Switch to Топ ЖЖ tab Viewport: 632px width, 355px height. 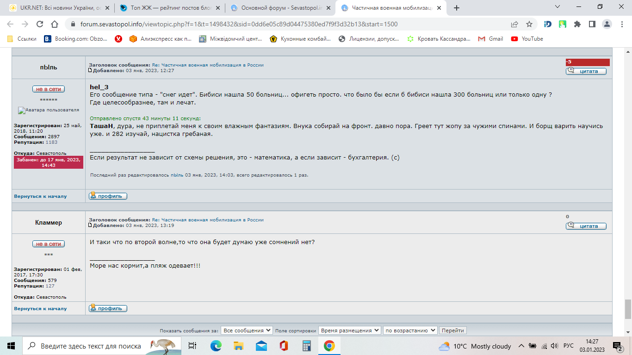(169, 8)
